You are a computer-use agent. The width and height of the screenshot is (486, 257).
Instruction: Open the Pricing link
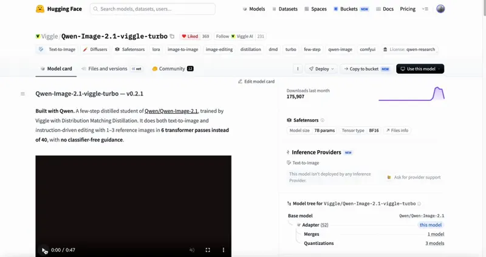408,9
